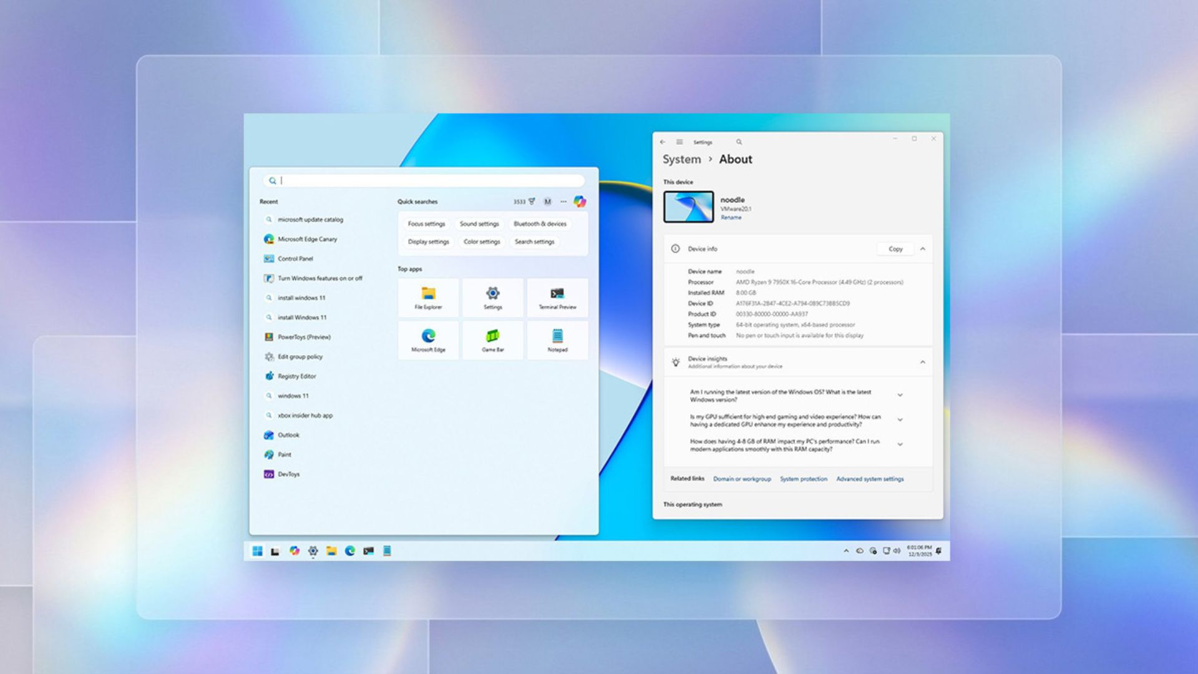Image resolution: width=1198 pixels, height=674 pixels.
Task: Launch Paint from the Recent list
Action: pos(285,454)
